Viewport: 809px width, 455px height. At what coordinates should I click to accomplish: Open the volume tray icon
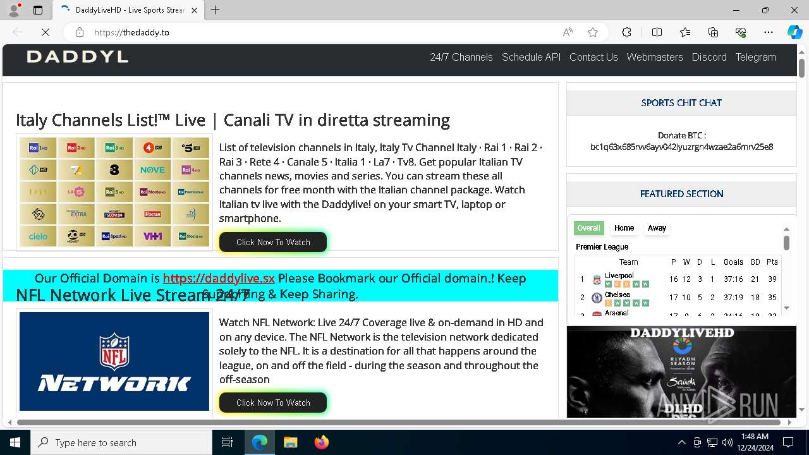point(727,442)
